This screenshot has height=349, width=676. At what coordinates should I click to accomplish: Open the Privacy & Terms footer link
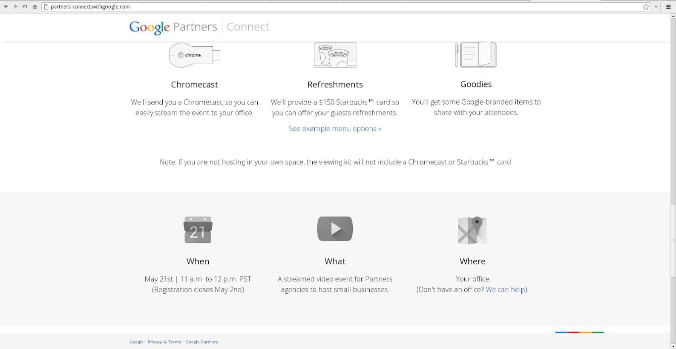coord(164,342)
